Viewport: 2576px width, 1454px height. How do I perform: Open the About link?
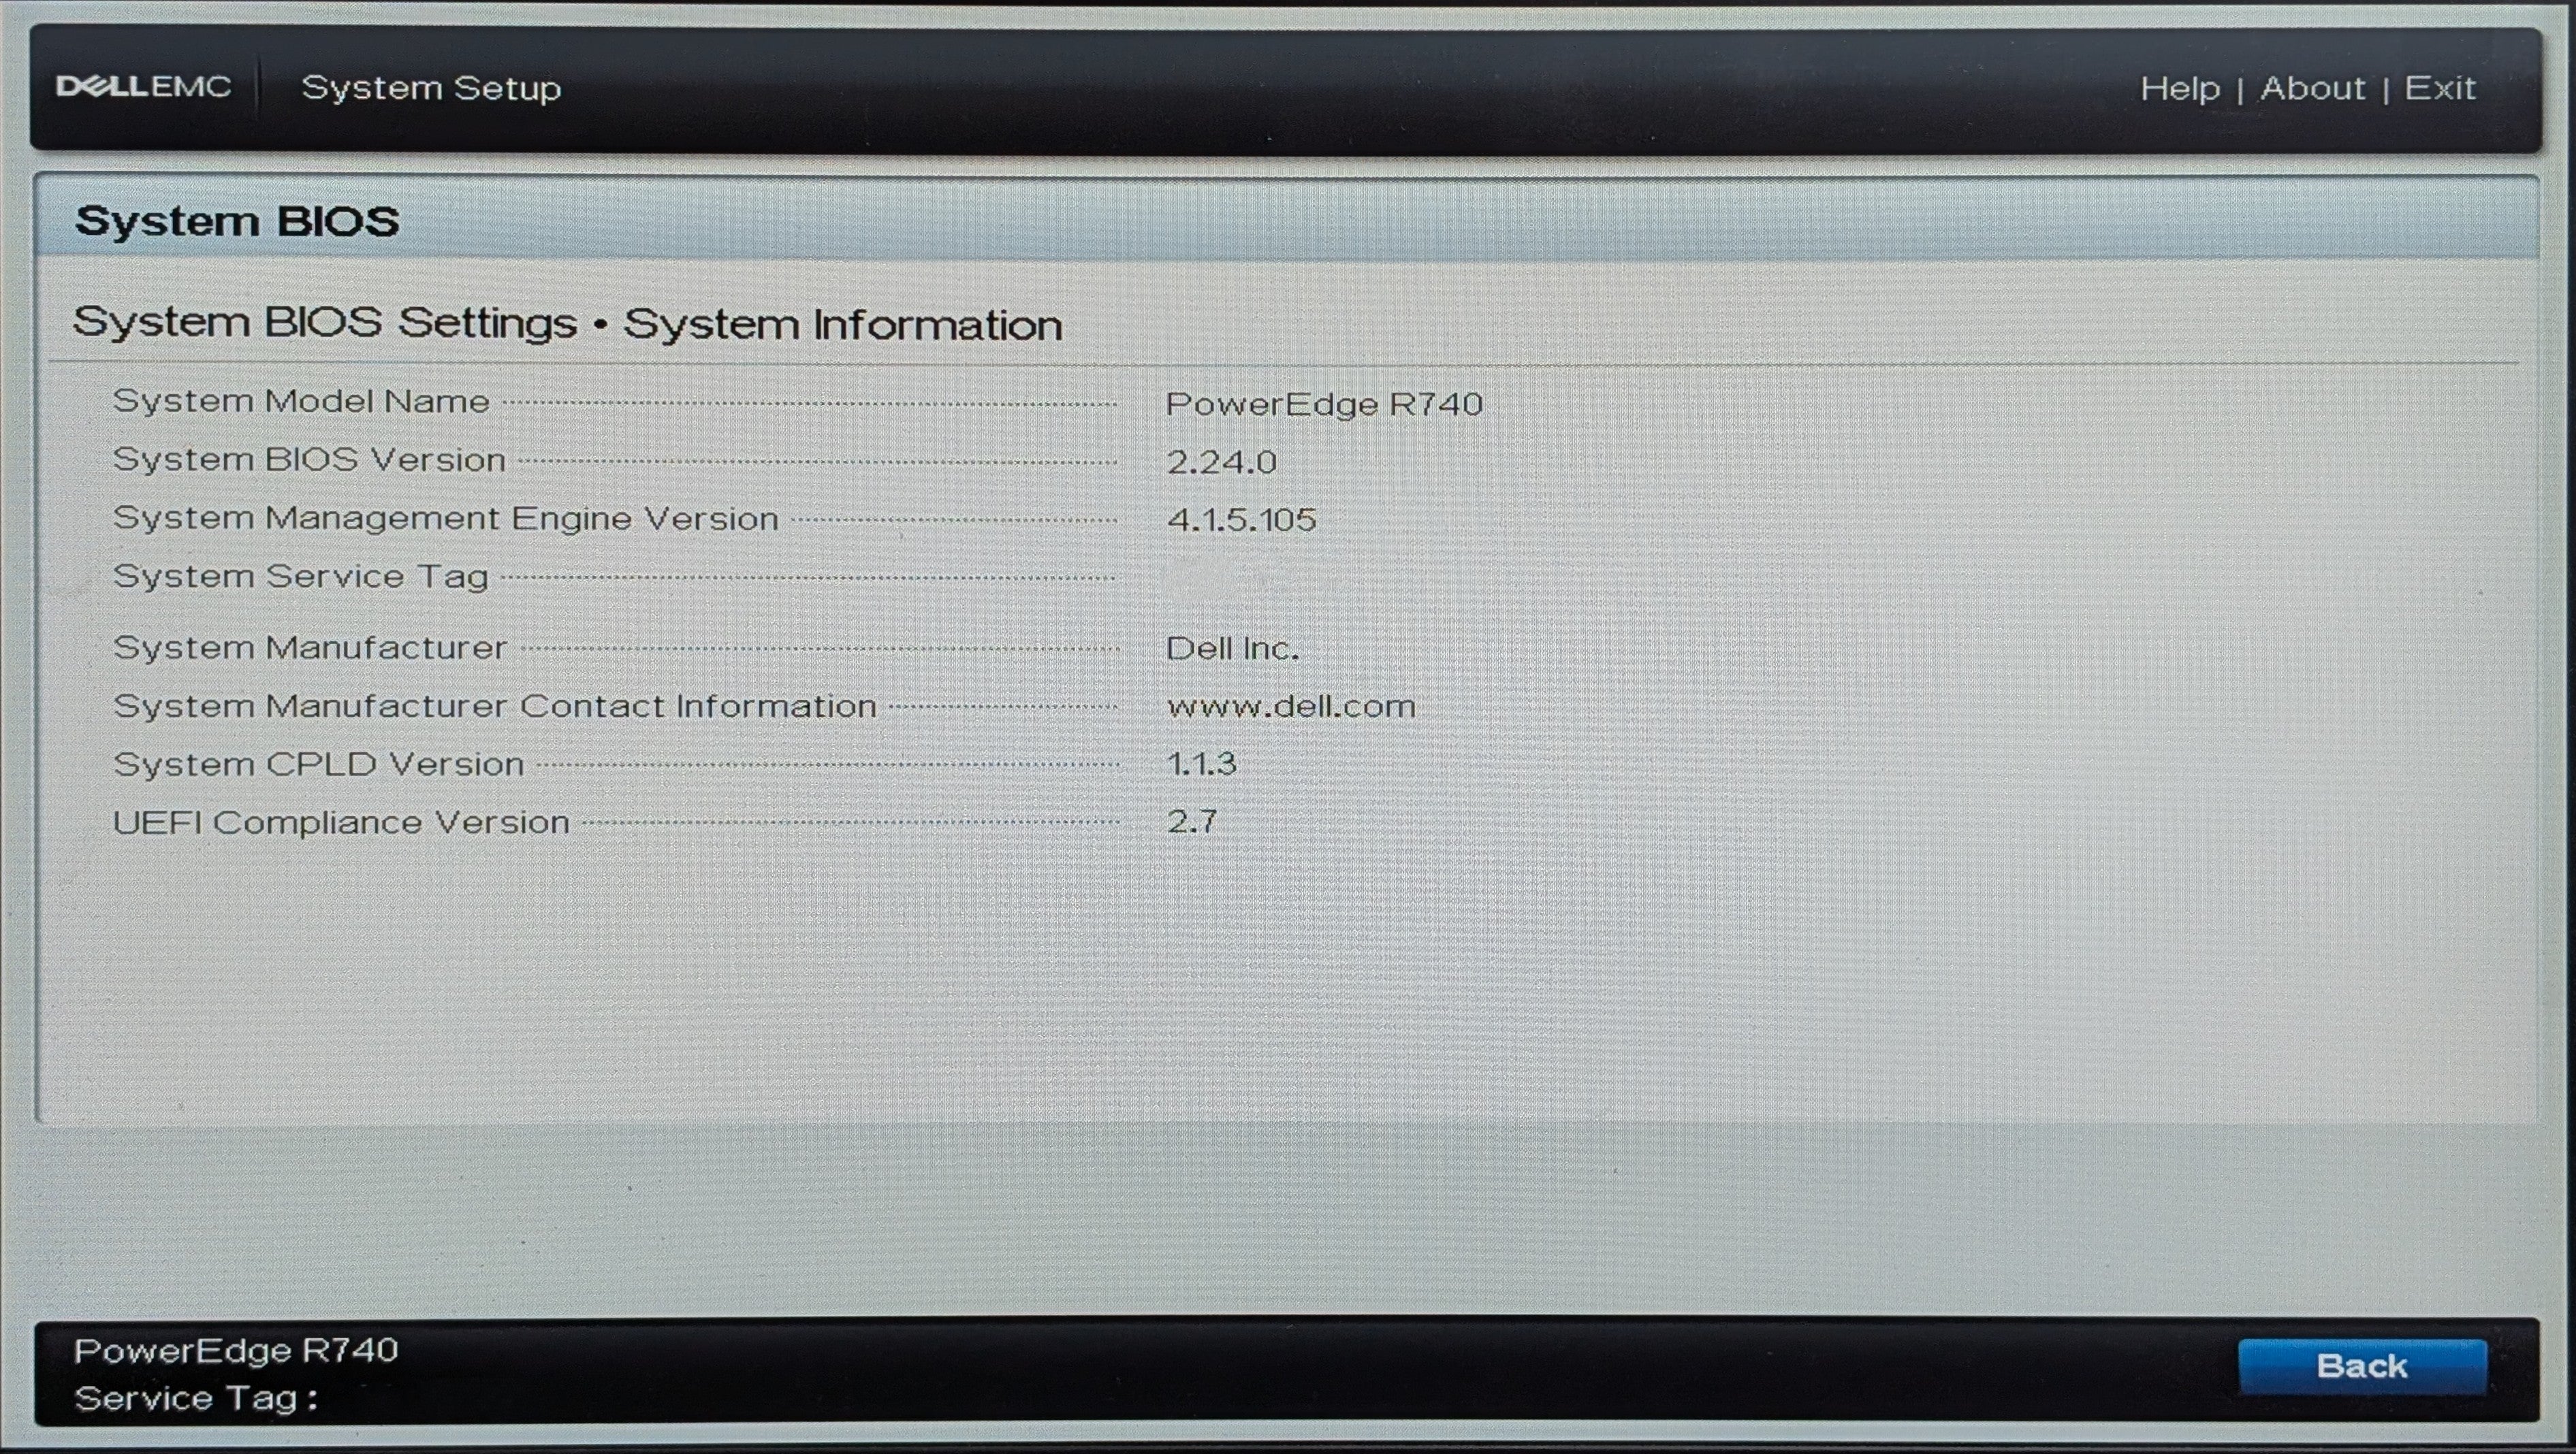click(2313, 88)
